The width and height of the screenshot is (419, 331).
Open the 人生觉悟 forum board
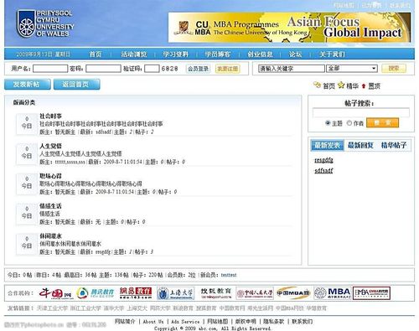pos(50,146)
